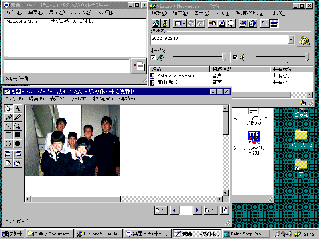Open the send file icon in NetMeeting toolbar
Viewport: 319px width, 239px height.
point(213,24)
